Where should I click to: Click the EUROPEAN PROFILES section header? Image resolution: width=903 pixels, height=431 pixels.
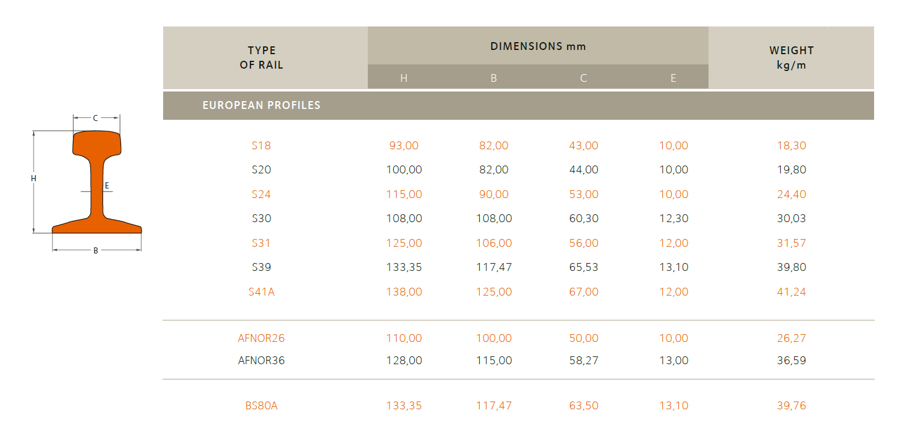[x=261, y=105]
